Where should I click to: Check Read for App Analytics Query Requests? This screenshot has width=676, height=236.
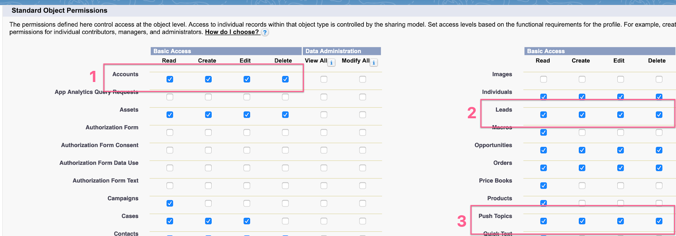tap(170, 97)
